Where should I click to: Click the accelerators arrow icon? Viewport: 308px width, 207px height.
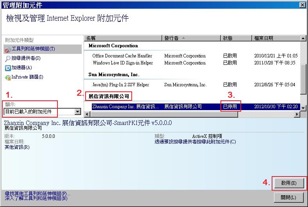pyautogui.click(x=8, y=68)
